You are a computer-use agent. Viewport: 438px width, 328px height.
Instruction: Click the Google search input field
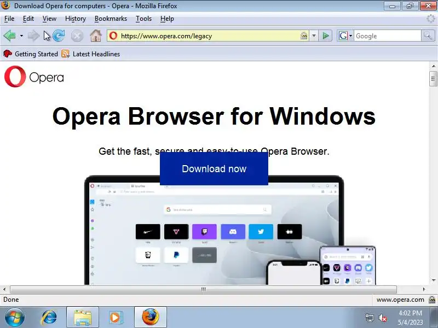coord(387,36)
